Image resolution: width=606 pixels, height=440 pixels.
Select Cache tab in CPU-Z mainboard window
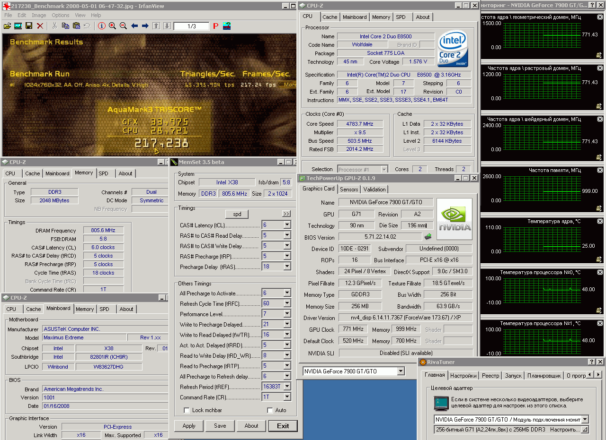pos(34,309)
